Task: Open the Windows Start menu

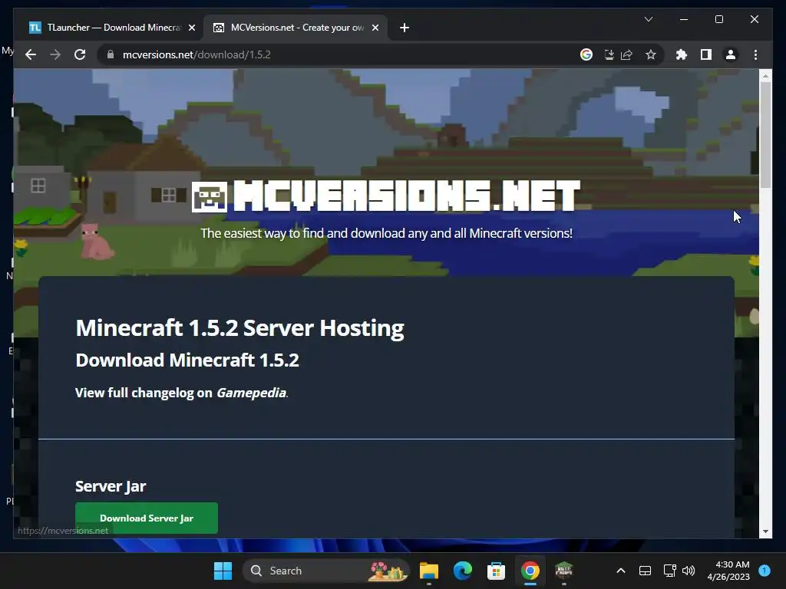Action: pyautogui.click(x=223, y=571)
